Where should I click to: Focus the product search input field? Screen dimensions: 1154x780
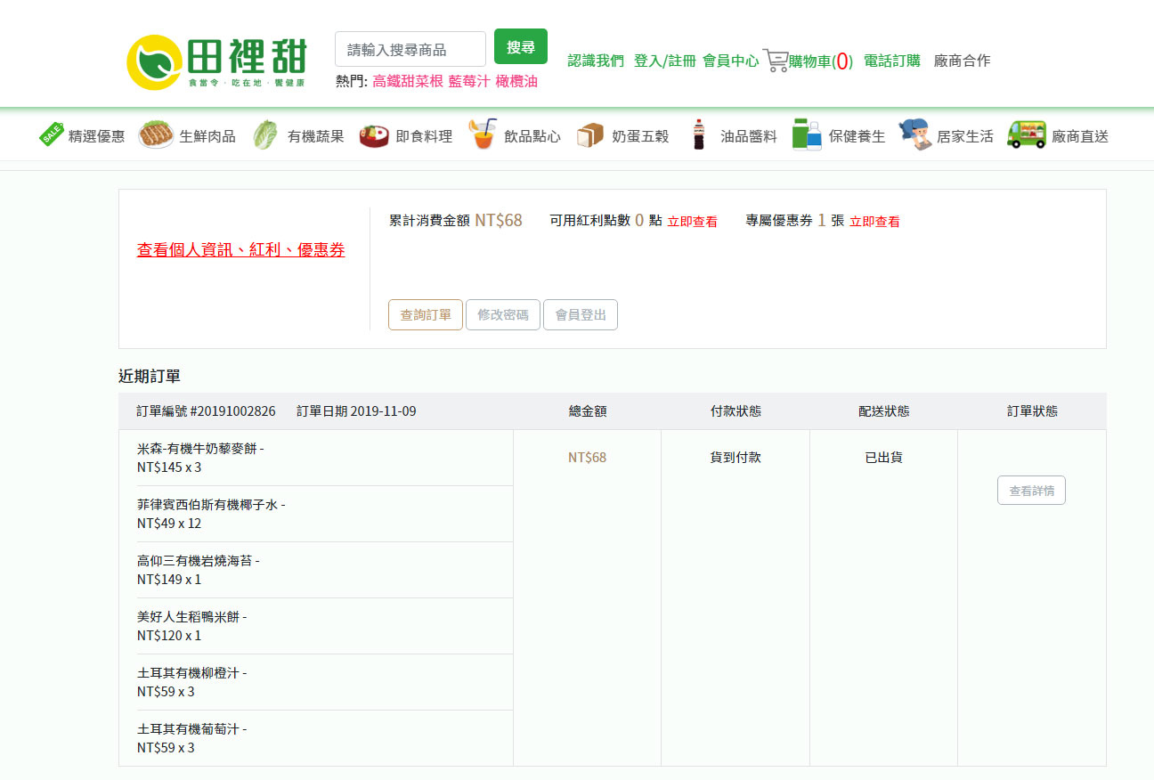point(410,49)
